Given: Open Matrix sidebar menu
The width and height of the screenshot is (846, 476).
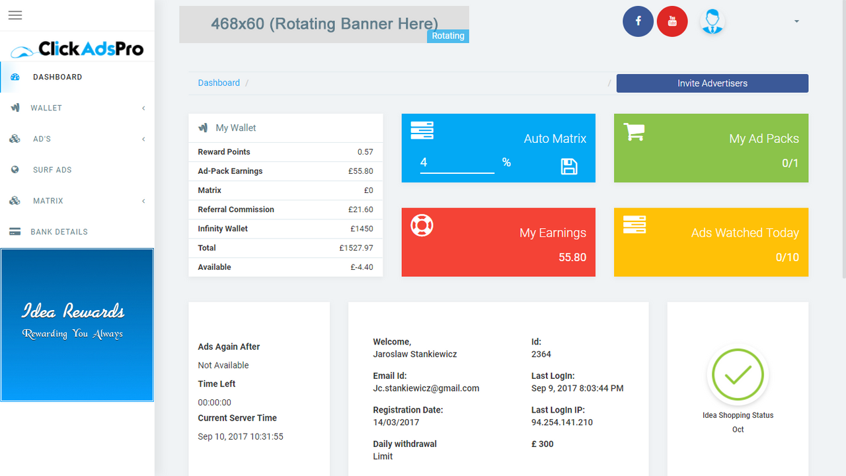Looking at the screenshot, I should click(x=77, y=201).
